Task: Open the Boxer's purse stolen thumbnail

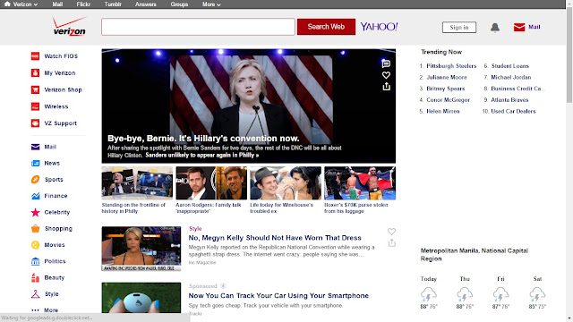Action: [360, 183]
